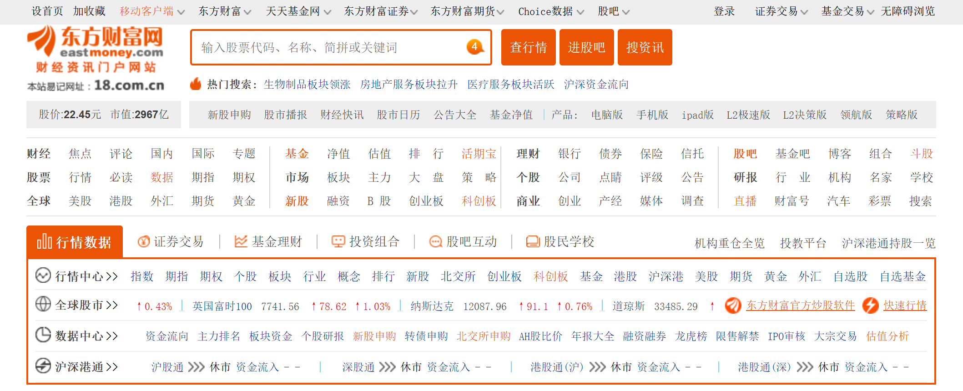
Task: Click the 进股吧 button
Action: coord(587,47)
